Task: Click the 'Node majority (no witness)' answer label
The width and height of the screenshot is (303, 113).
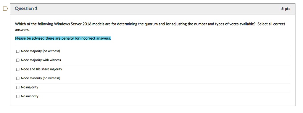Action: [x=40, y=51]
